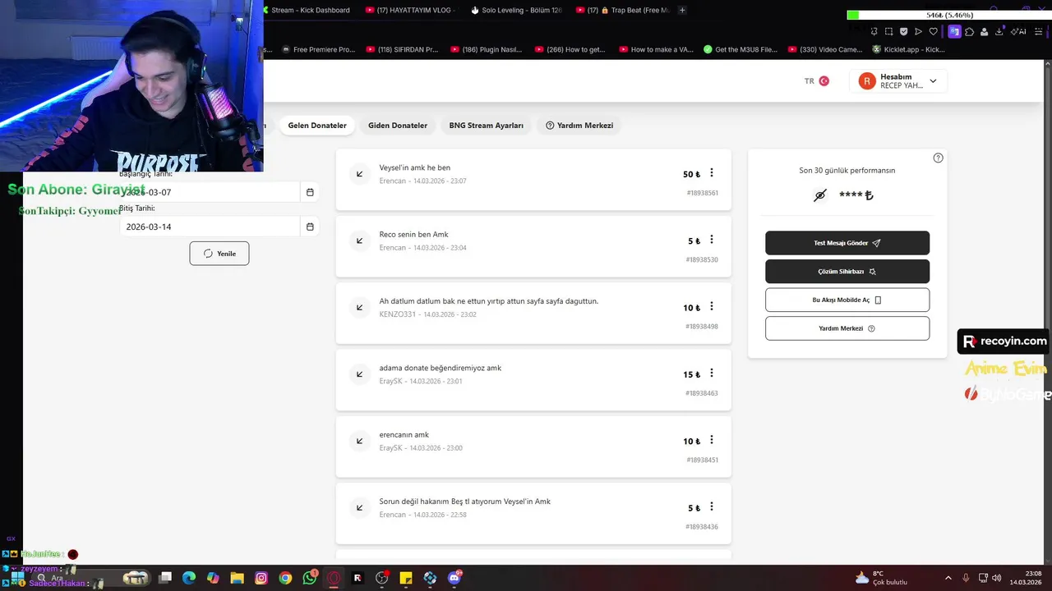Open browser extensions puzzle icon

click(x=969, y=31)
